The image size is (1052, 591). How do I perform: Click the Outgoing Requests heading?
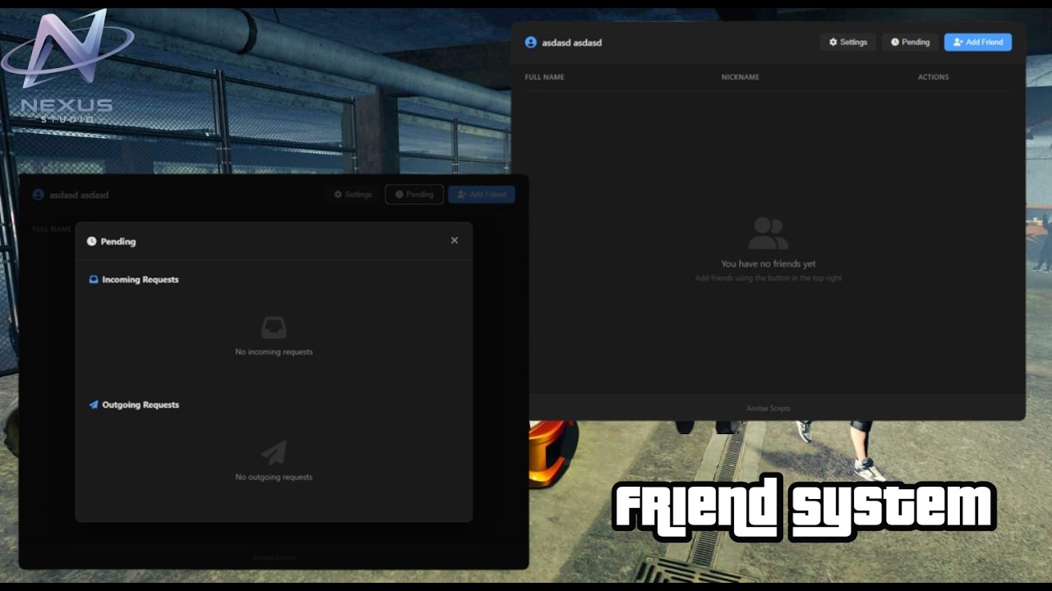(x=141, y=405)
